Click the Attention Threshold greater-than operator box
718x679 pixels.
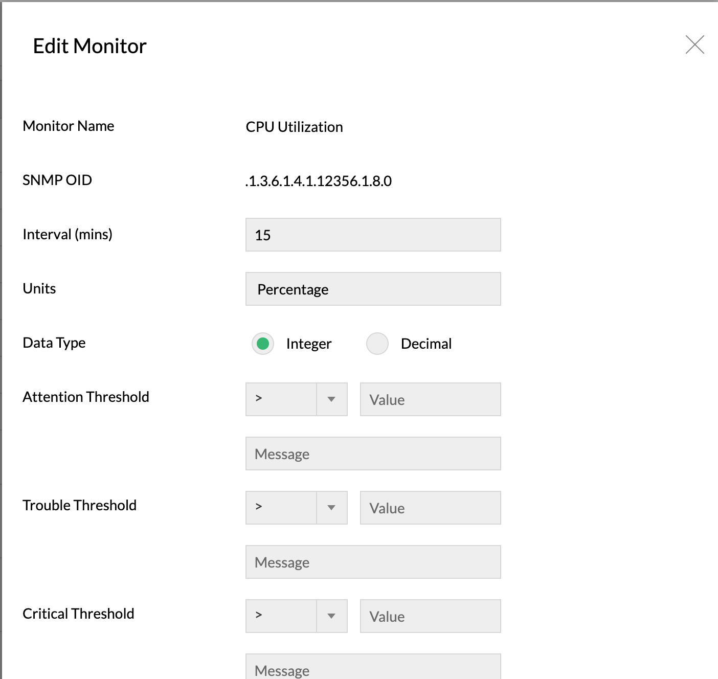point(281,399)
